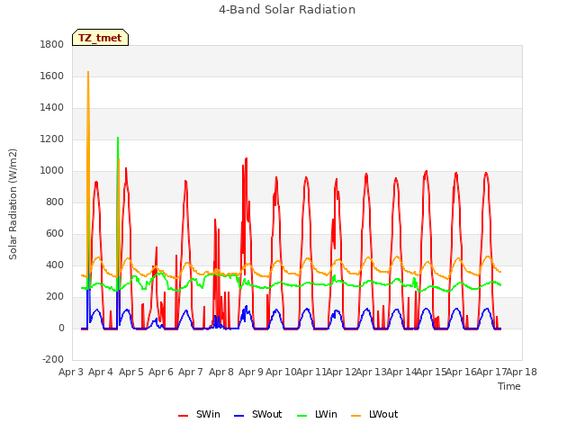Click the Apr 3 x-axis label
This screenshot has height=432, width=576.
(71, 372)
